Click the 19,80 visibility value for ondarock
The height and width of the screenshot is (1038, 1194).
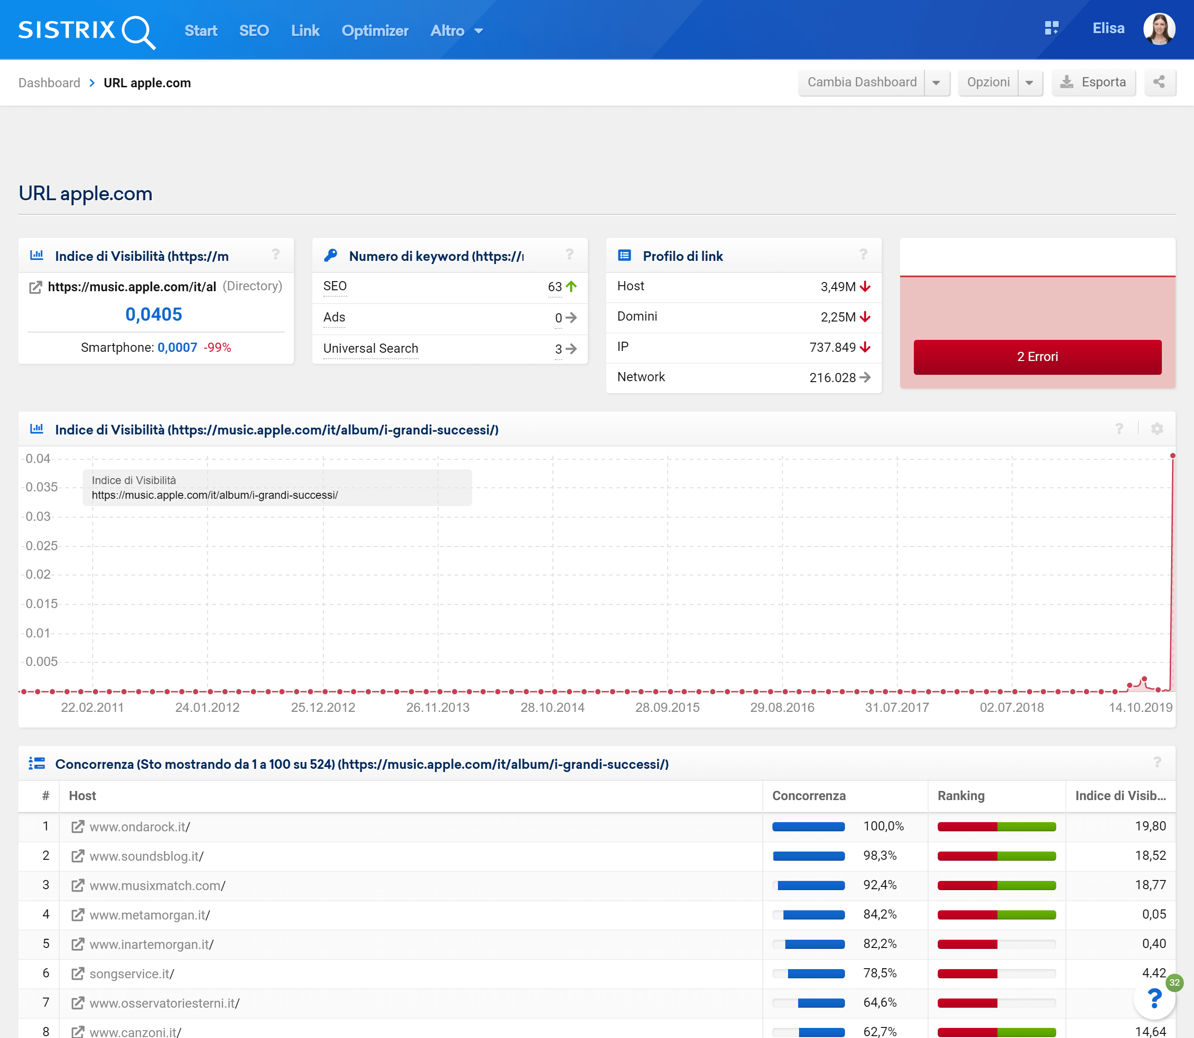point(1150,827)
